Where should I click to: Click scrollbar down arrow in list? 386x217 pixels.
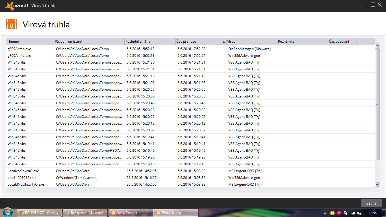(x=377, y=184)
